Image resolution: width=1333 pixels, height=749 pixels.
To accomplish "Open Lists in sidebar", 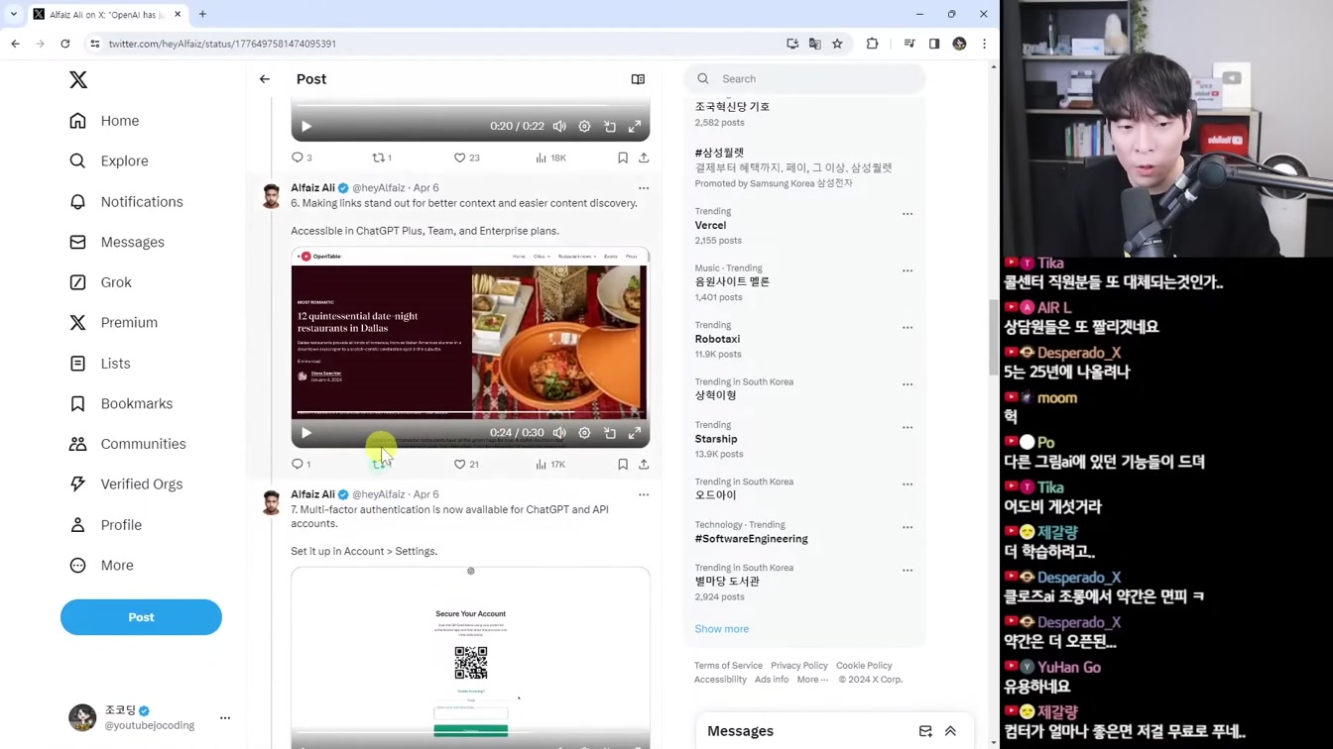I will 100,364.
